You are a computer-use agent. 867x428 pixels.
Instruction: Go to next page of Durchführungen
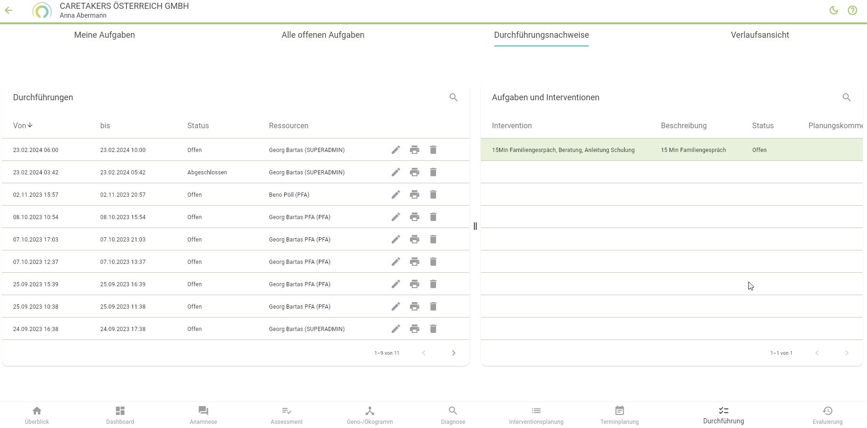point(453,353)
